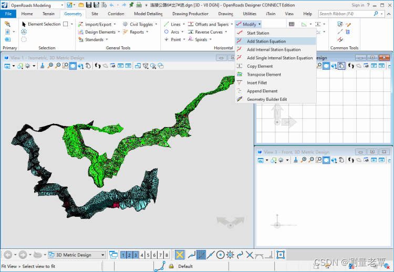Click Fit View icon in View 1

(73, 66)
